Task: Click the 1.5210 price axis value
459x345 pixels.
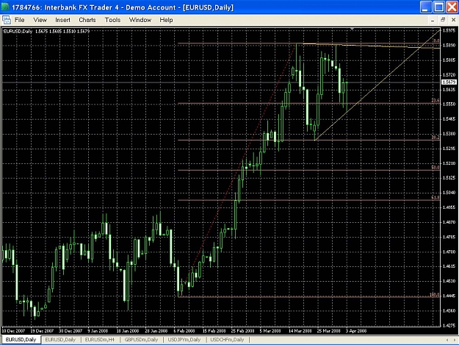Action: (449, 163)
